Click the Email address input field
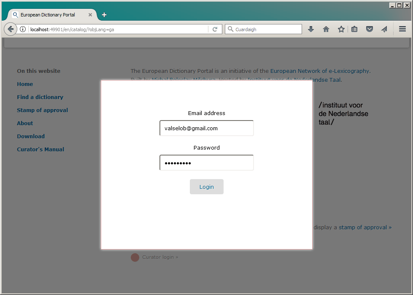This screenshot has width=413, height=295. click(207, 128)
